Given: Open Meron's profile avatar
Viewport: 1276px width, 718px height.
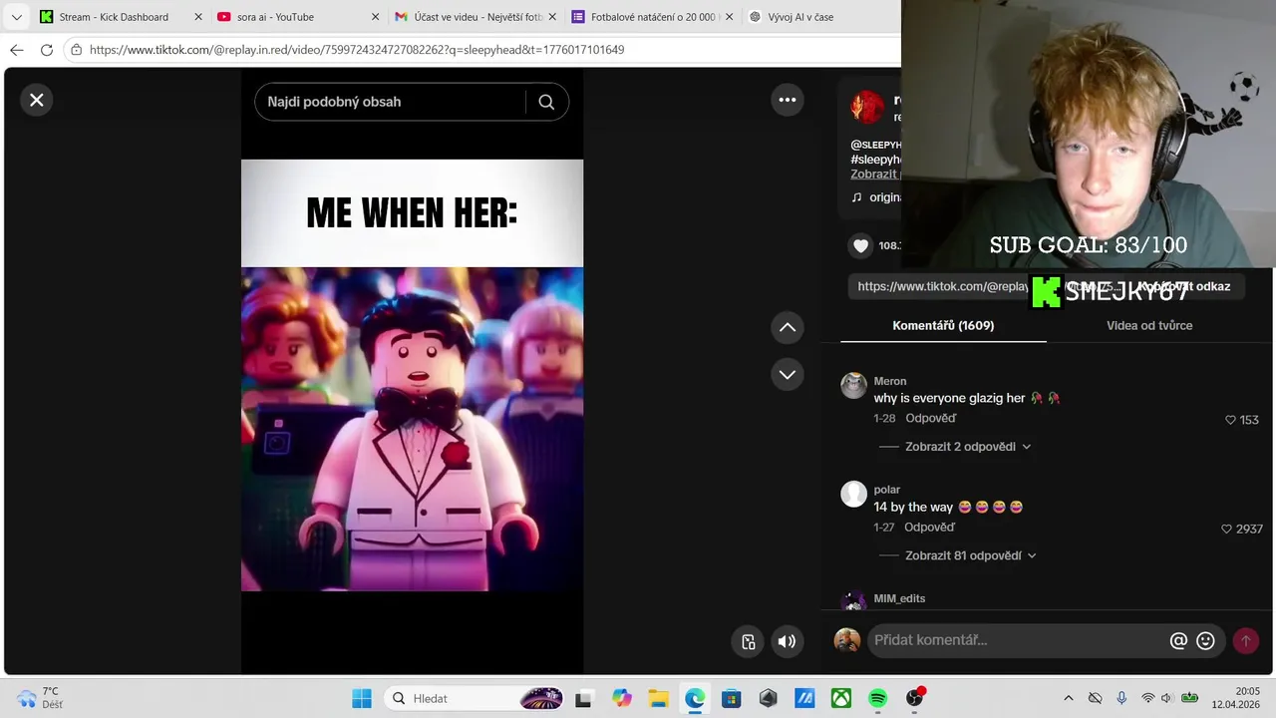Looking at the screenshot, I should 854,386.
